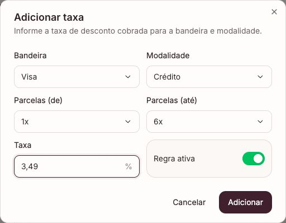Image resolution: width=286 pixels, height=223 pixels.
Task: Open the Parcelas (até) dropdown showing 6x
Action: (x=209, y=122)
